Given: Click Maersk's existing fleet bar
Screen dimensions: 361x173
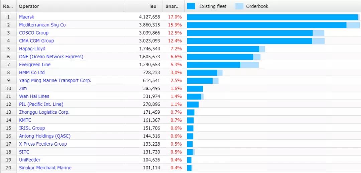Looking at the screenshot, I should pyautogui.click(x=272, y=17).
